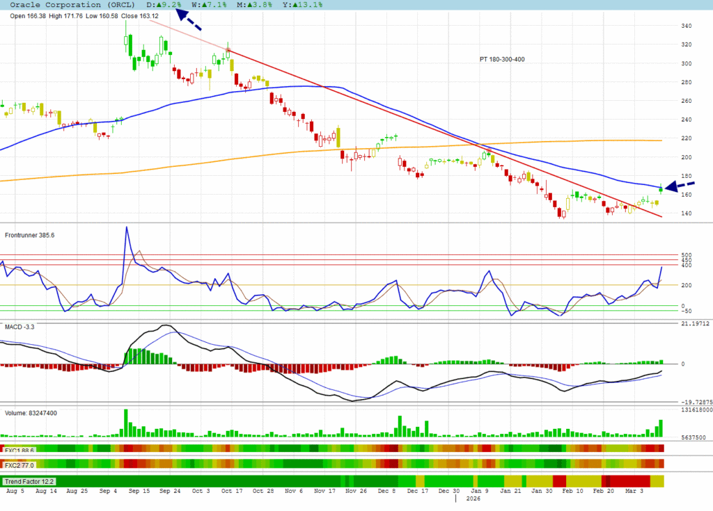Click the FXC1 88.6 heat strip label
Viewport: 713px width, 511px height.
tap(20, 451)
